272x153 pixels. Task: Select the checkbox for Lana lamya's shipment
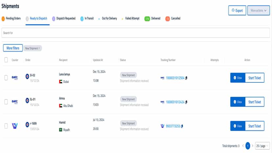pos(6,78)
